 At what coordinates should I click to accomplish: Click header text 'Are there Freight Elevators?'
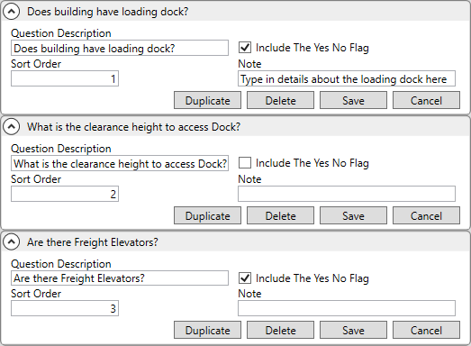click(93, 242)
